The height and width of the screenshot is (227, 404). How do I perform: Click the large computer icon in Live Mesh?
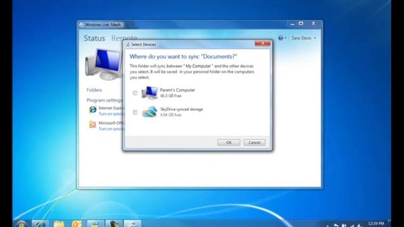tap(104, 64)
